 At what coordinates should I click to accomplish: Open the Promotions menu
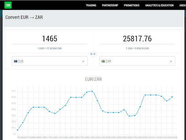coord(132,5)
